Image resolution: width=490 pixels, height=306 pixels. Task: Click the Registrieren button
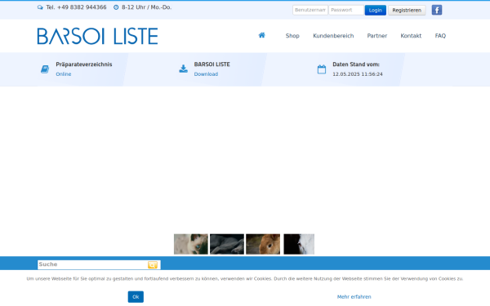pos(407,11)
